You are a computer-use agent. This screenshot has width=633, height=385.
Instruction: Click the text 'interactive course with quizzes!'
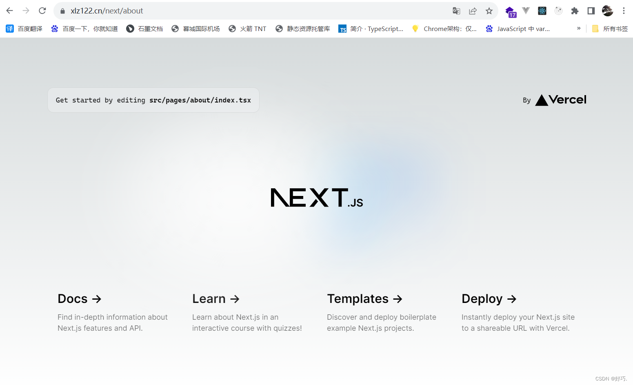click(x=247, y=328)
